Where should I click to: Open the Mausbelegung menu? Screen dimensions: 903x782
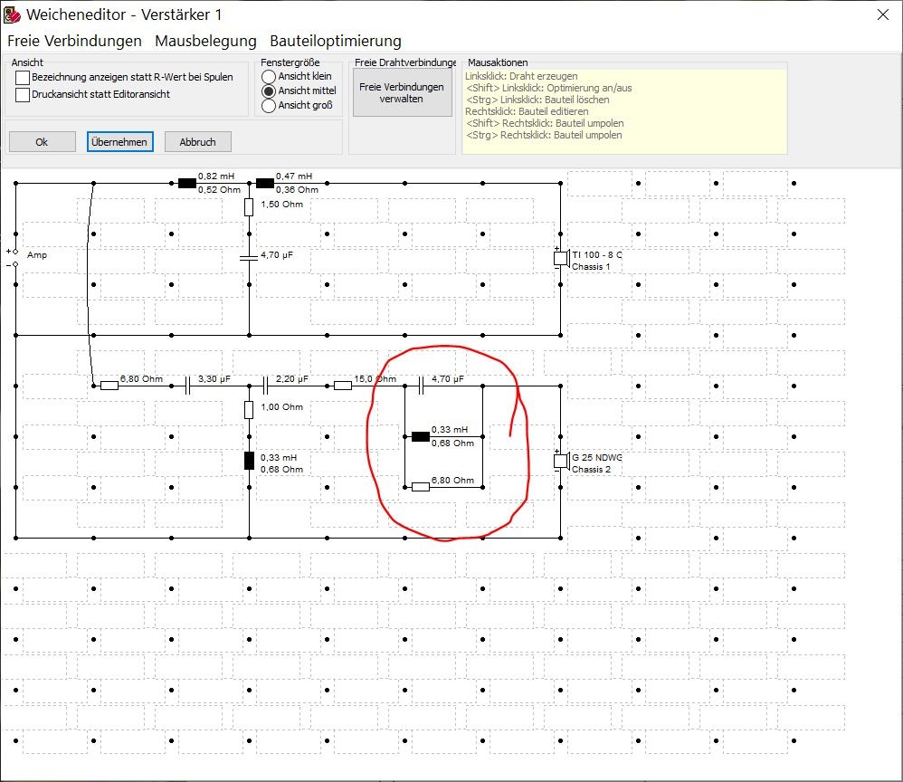click(x=205, y=41)
